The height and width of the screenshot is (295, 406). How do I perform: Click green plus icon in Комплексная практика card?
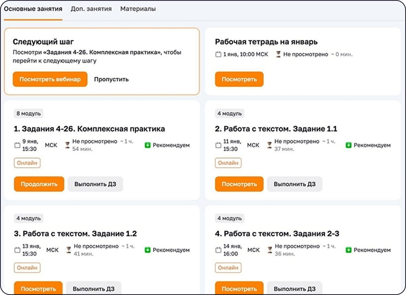(x=148, y=145)
